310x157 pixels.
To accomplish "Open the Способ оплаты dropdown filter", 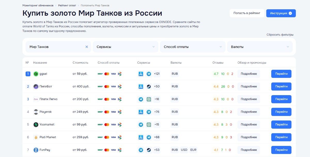I will click(193, 47).
